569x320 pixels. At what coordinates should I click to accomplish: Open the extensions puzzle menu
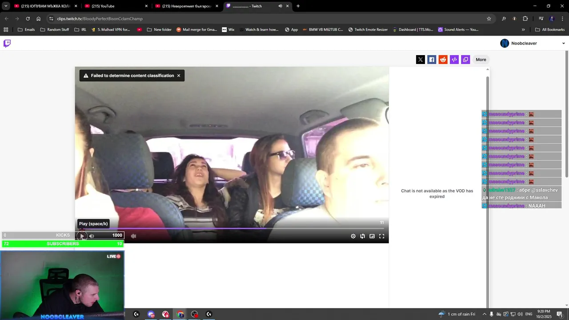[525, 19]
